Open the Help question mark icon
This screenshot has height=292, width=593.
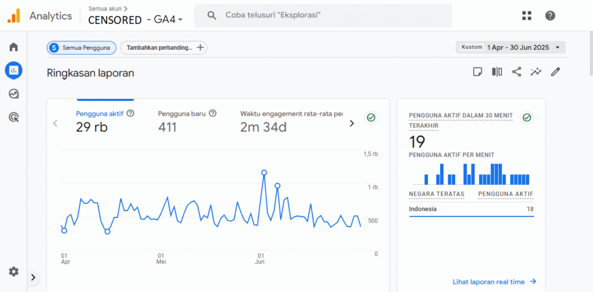(x=550, y=16)
